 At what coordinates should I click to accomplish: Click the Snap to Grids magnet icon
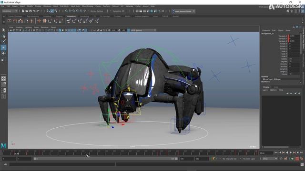[x=67, y=11]
